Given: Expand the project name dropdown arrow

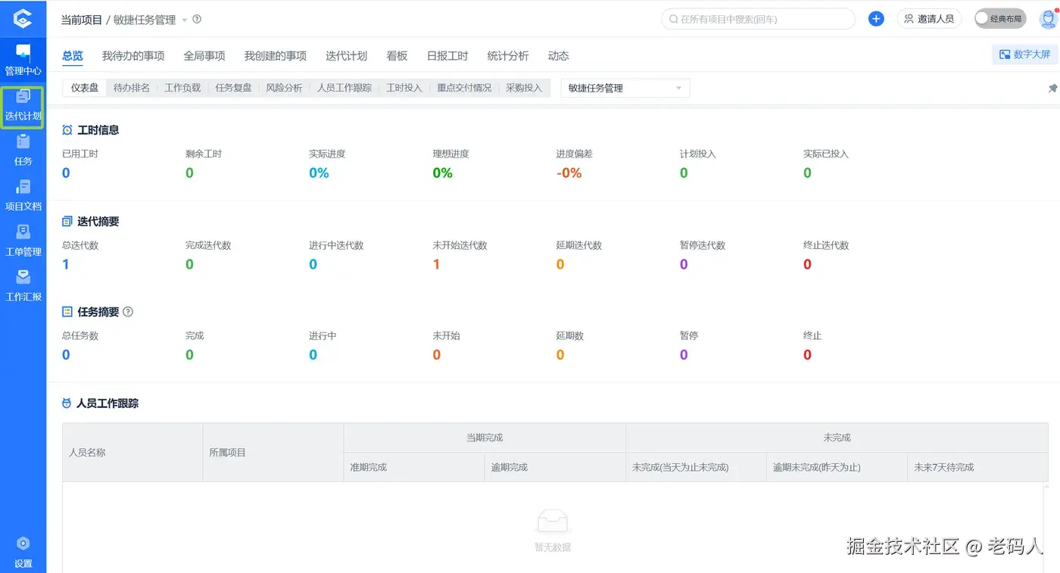Looking at the screenshot, I should (x=184, y=20).
